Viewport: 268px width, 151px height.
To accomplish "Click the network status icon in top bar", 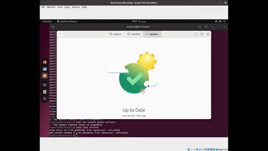I will click(x=216, y=21).
